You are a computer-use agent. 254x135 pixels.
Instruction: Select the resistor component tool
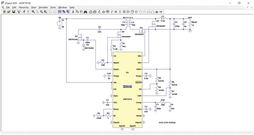tap(112, 12)
